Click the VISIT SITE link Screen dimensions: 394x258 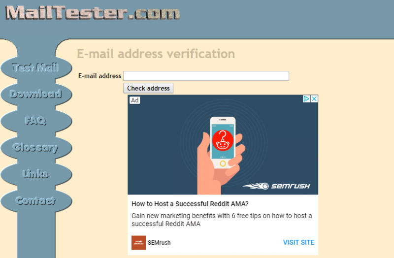click(298, 242)
